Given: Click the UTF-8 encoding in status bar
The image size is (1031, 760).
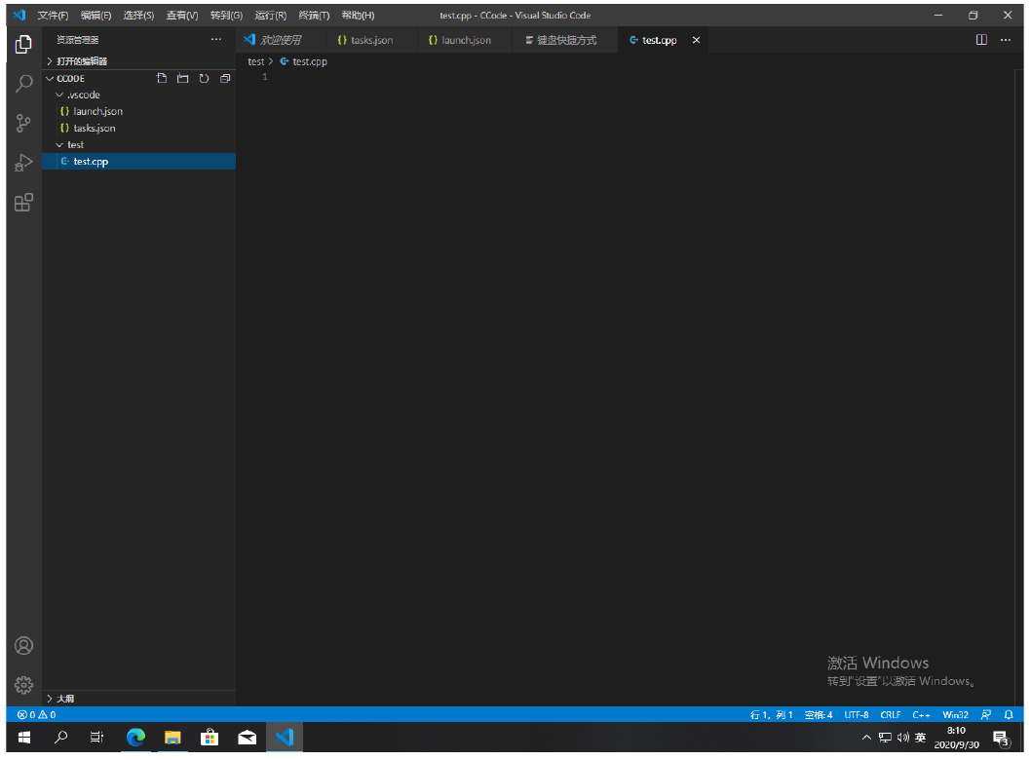Looking at the screenshot, I should coord(857,715).
